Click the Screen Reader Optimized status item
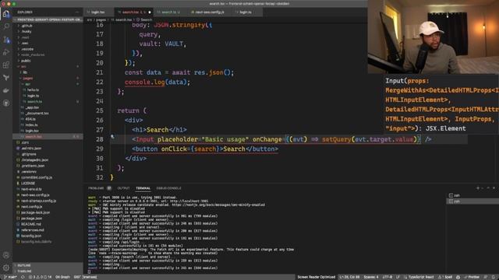This screenshot has height=280, width=499. [x=317, y=277]
